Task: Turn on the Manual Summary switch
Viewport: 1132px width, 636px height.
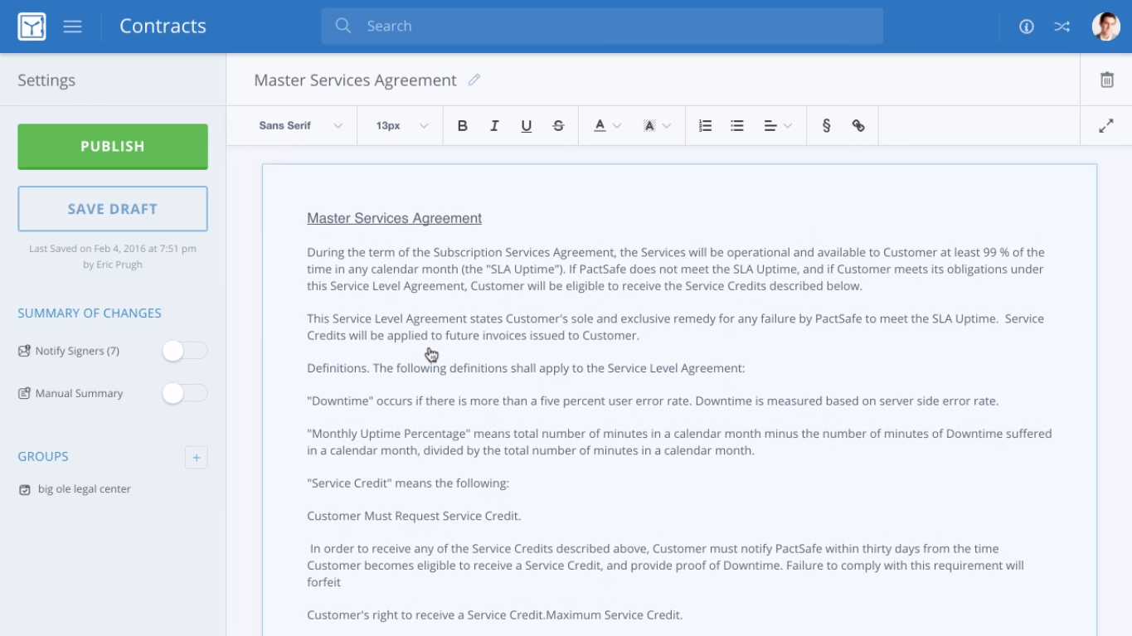Action: [184, 393]
